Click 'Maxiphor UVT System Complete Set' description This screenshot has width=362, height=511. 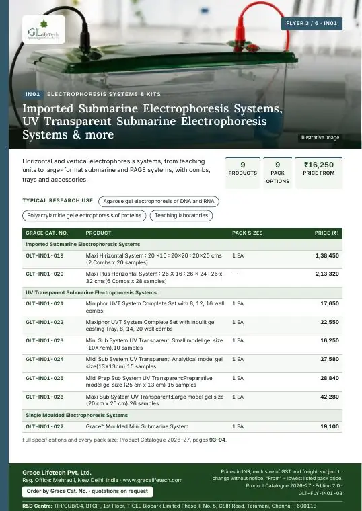click(x=151, y=325)
